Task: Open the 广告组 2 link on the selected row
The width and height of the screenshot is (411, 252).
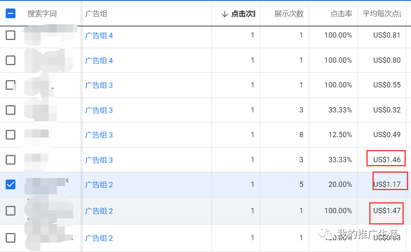Action: pos(99,184)
